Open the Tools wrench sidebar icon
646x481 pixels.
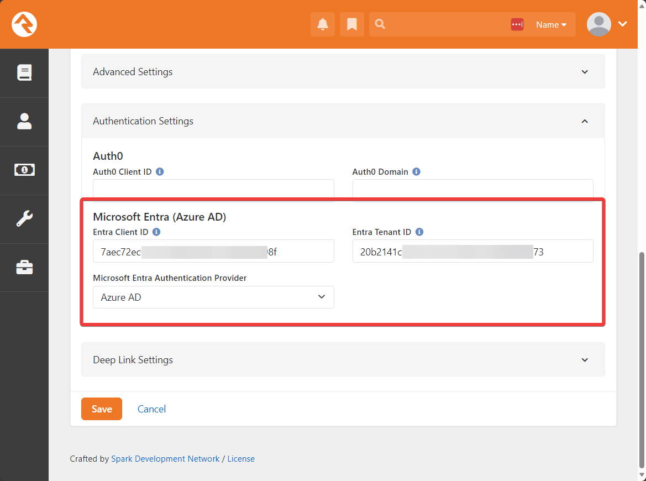point(24,218)
